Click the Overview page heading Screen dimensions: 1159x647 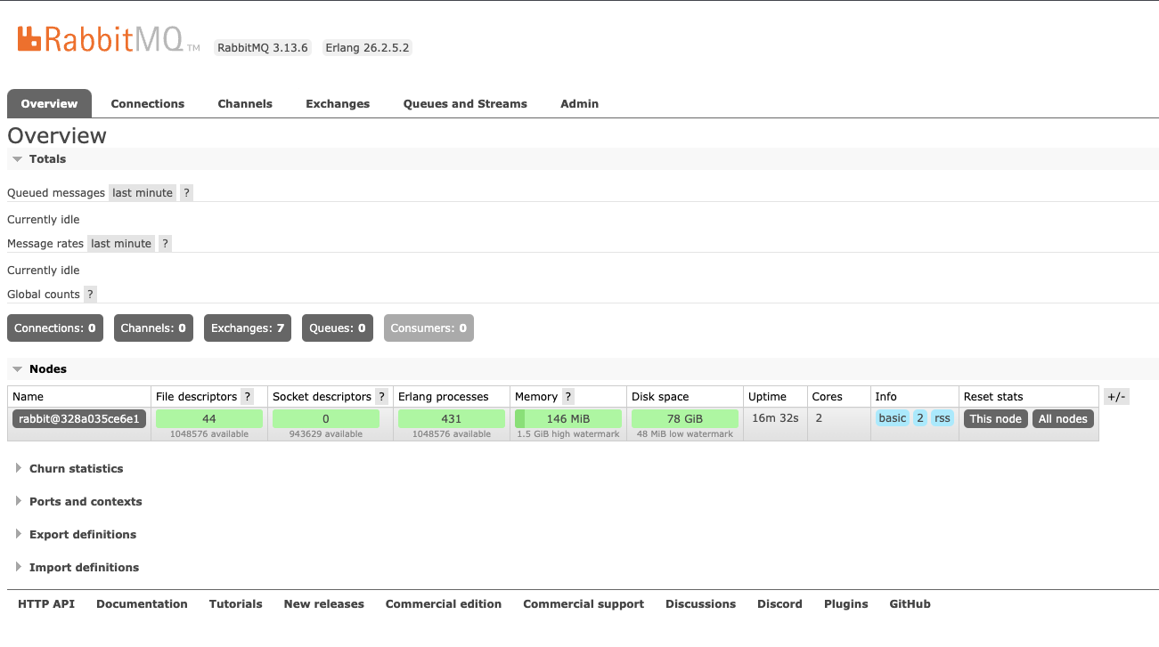tap(57, 135)
